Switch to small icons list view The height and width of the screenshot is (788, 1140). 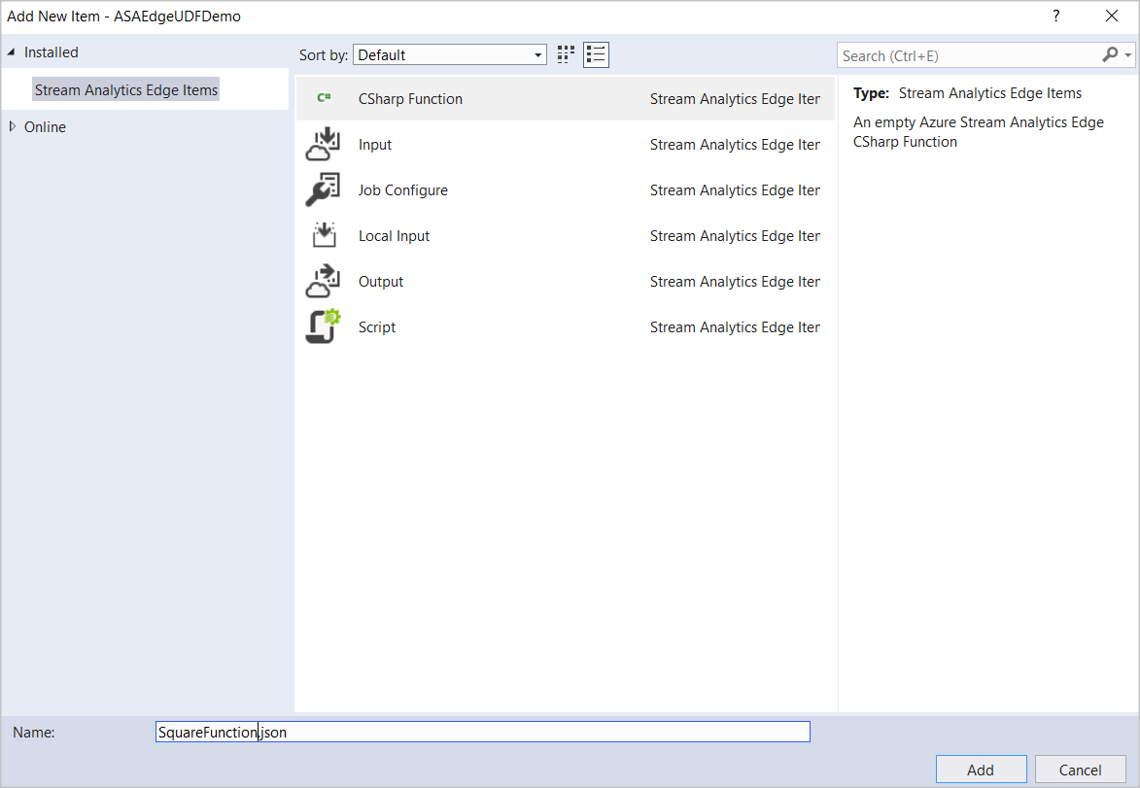596,54
